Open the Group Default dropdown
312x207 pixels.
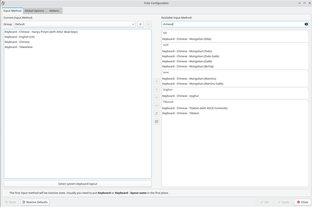(75, 24)
